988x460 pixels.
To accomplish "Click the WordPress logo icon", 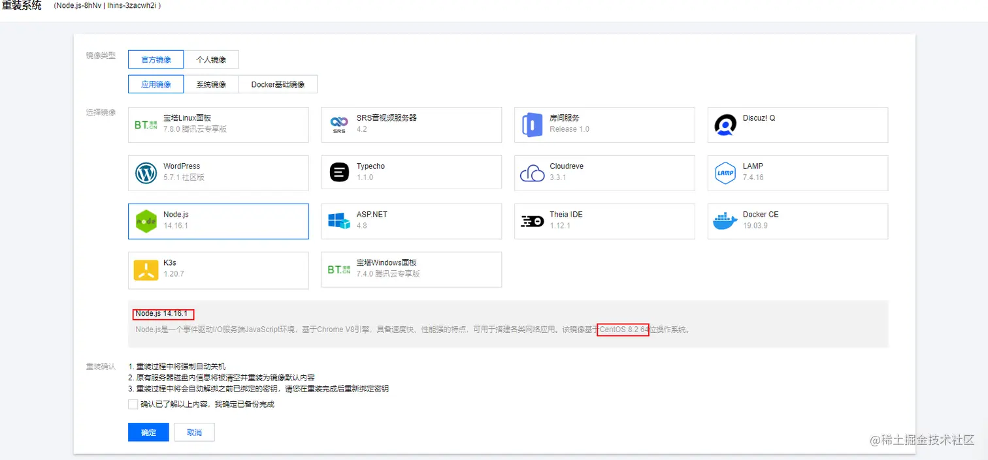I will pos(146,173).
